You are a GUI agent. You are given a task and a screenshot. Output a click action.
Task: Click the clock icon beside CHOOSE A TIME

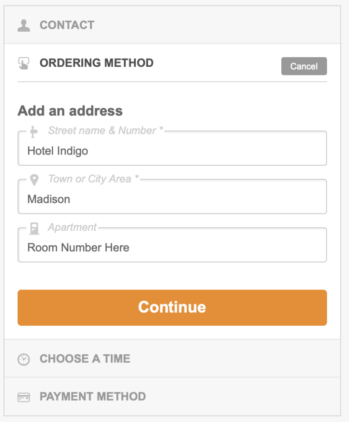[x=24, y=359]
